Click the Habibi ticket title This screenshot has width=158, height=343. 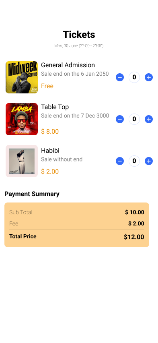click(50, 151)
